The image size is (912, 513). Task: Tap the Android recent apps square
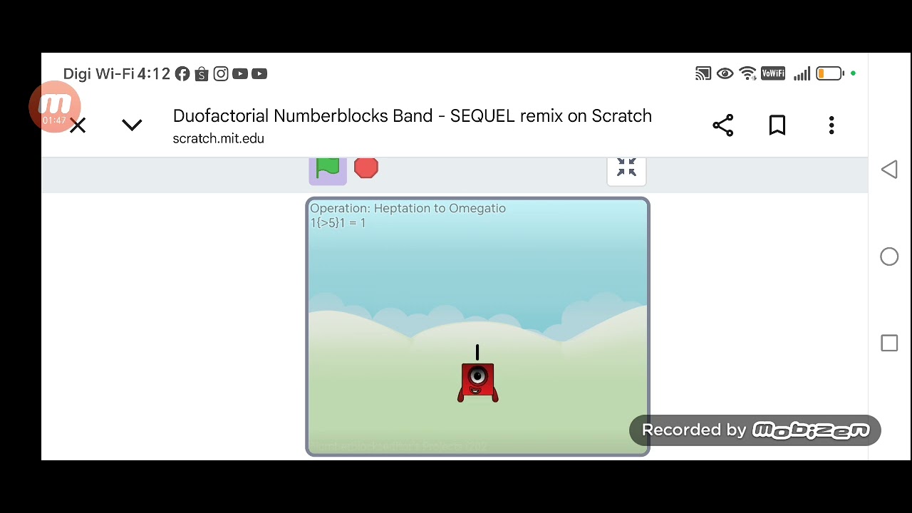tap(889, 343)
